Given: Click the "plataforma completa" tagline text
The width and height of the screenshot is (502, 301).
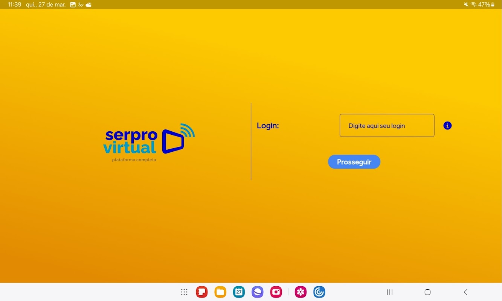Looking at the screenshot, I should tap(134, 160).
